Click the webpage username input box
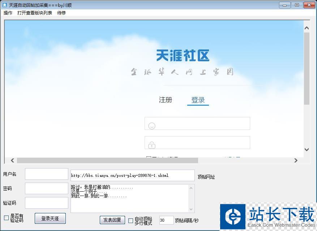This screenshot has width=317, height=231. tap(197, 123)
